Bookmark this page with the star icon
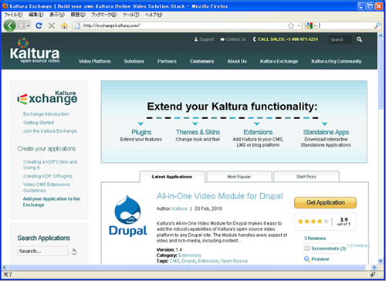The height and width of the screenshot is (281, 386). 291,25
